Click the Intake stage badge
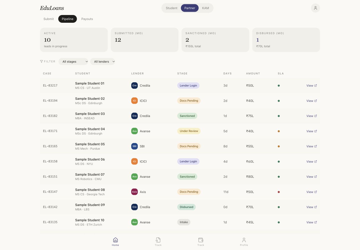This screenshot has width=360, height=250. coord(184,222)
